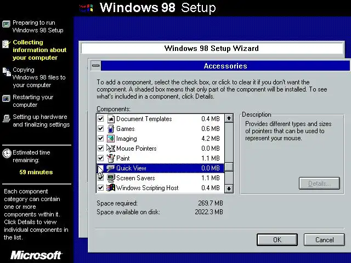The height and width of the screenshot is (263, 351).
Task: Uncheck the Paint checkbox
Action: (x=101, y=158)
